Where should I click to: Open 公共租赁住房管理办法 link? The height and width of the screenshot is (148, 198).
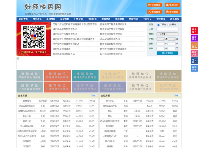coord(111,54)
